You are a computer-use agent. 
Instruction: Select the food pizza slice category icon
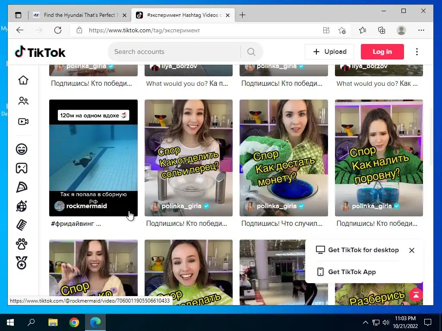click(22, 187)
